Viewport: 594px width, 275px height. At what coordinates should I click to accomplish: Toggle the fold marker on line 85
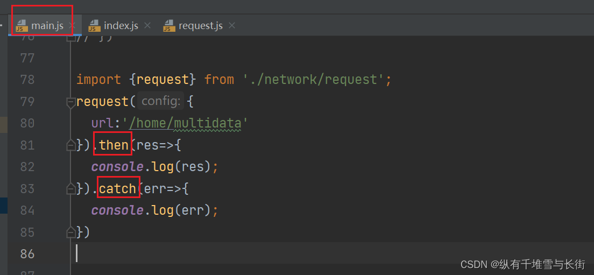tap(70, 232)
